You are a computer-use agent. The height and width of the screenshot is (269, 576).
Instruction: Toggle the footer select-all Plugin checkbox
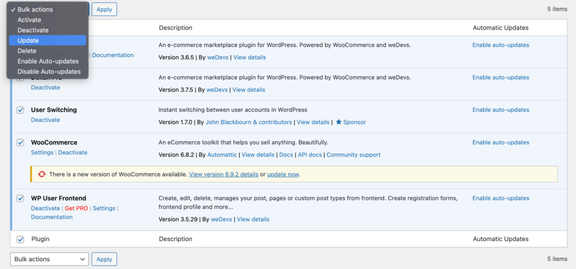tap(21, 239)
